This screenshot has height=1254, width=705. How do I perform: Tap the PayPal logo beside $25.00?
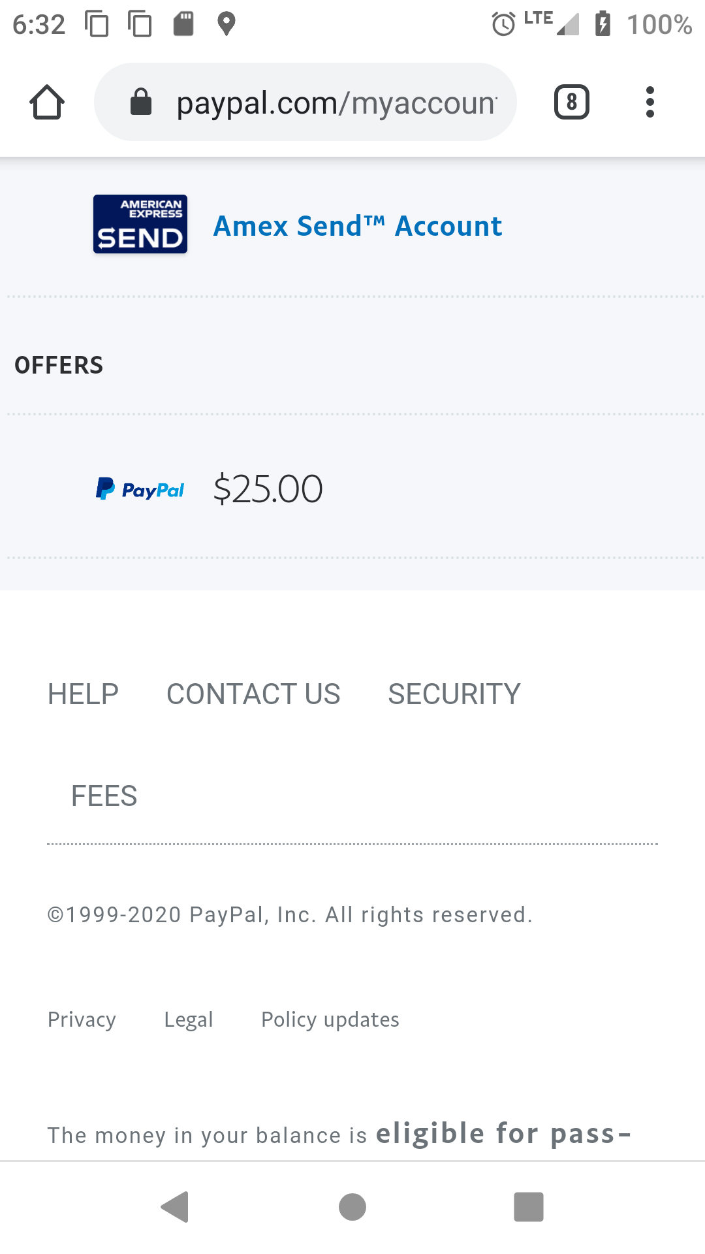coord(140,489)
